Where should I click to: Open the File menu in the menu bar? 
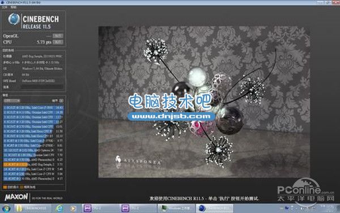click(5, 7)
